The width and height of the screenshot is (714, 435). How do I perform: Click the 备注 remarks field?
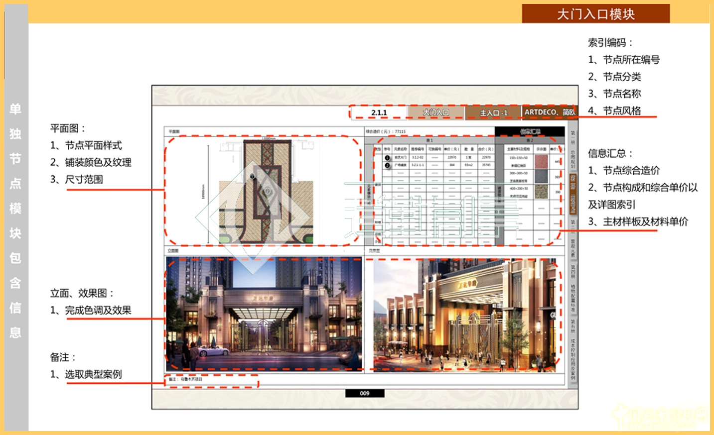point(212,380)
